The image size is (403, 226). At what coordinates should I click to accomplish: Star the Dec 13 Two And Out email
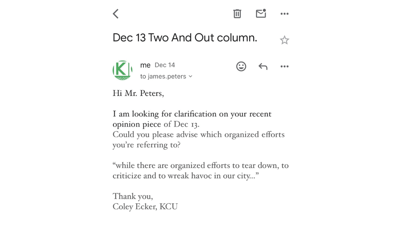(x=284, y=40)
